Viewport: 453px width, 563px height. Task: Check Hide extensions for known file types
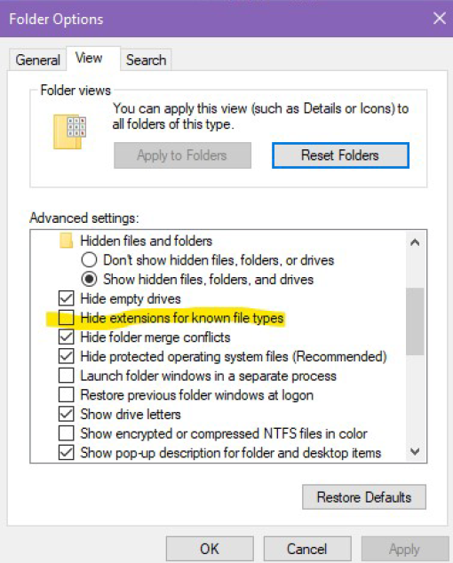pos(67,318)
